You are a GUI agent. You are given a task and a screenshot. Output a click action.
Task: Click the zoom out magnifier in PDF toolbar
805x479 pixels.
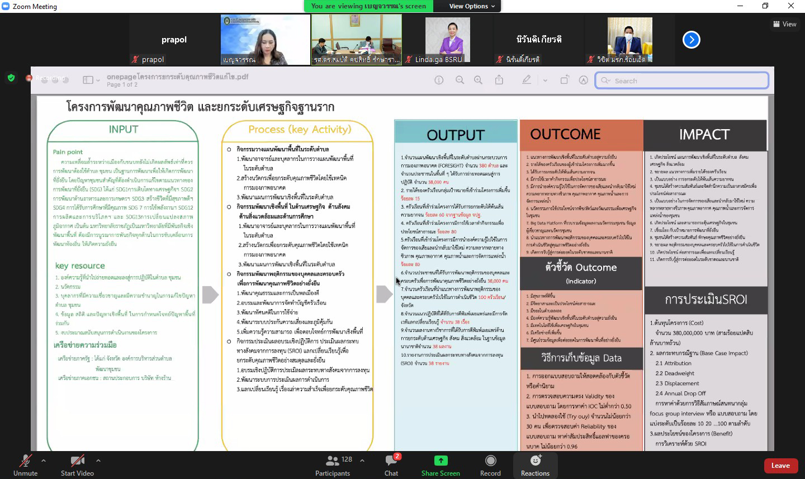click(x=460, y=80)
